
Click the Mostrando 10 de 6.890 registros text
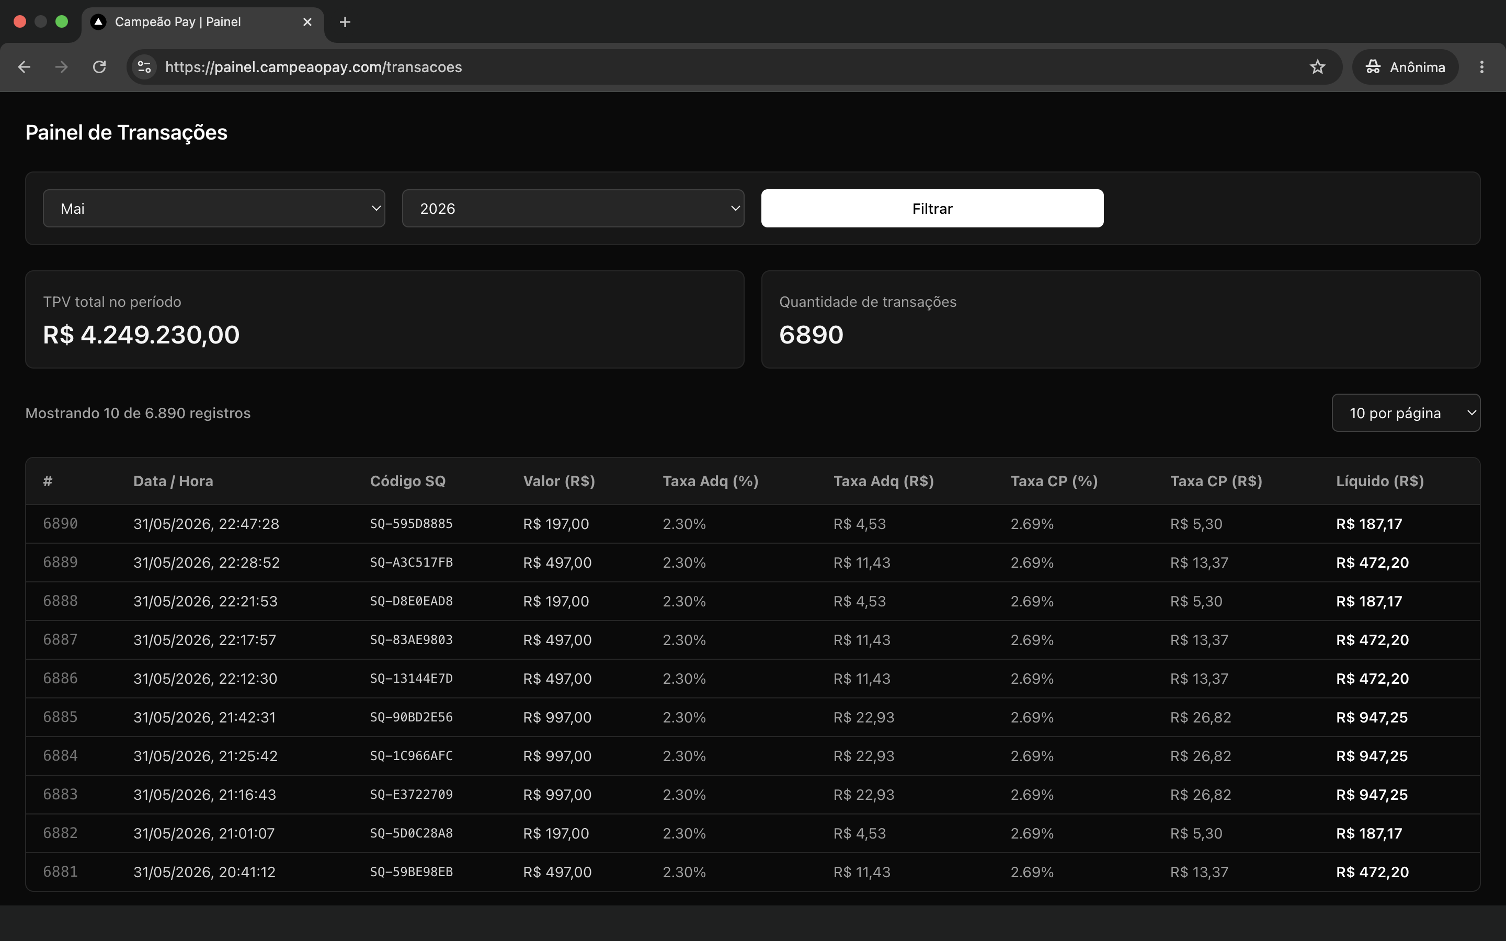click(138, 413)
